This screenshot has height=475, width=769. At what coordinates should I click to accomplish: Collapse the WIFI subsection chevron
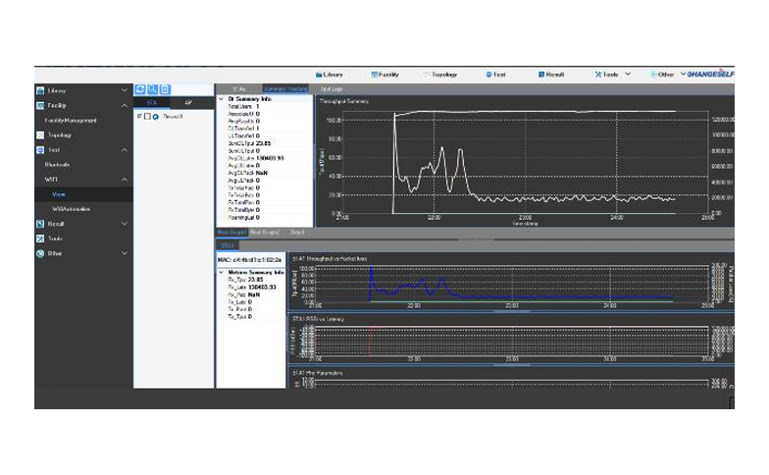(x=124, y=180)
